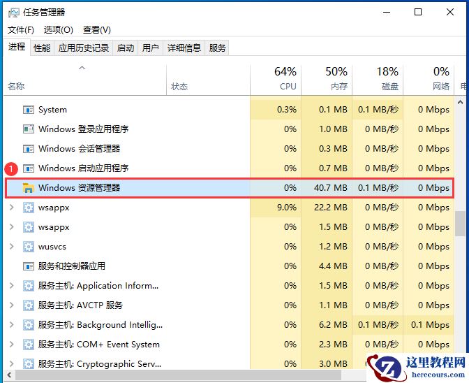Click the 9.0% CPU value of wsappx
Screen dimensions: 469x383
click(x=287, y=208)
